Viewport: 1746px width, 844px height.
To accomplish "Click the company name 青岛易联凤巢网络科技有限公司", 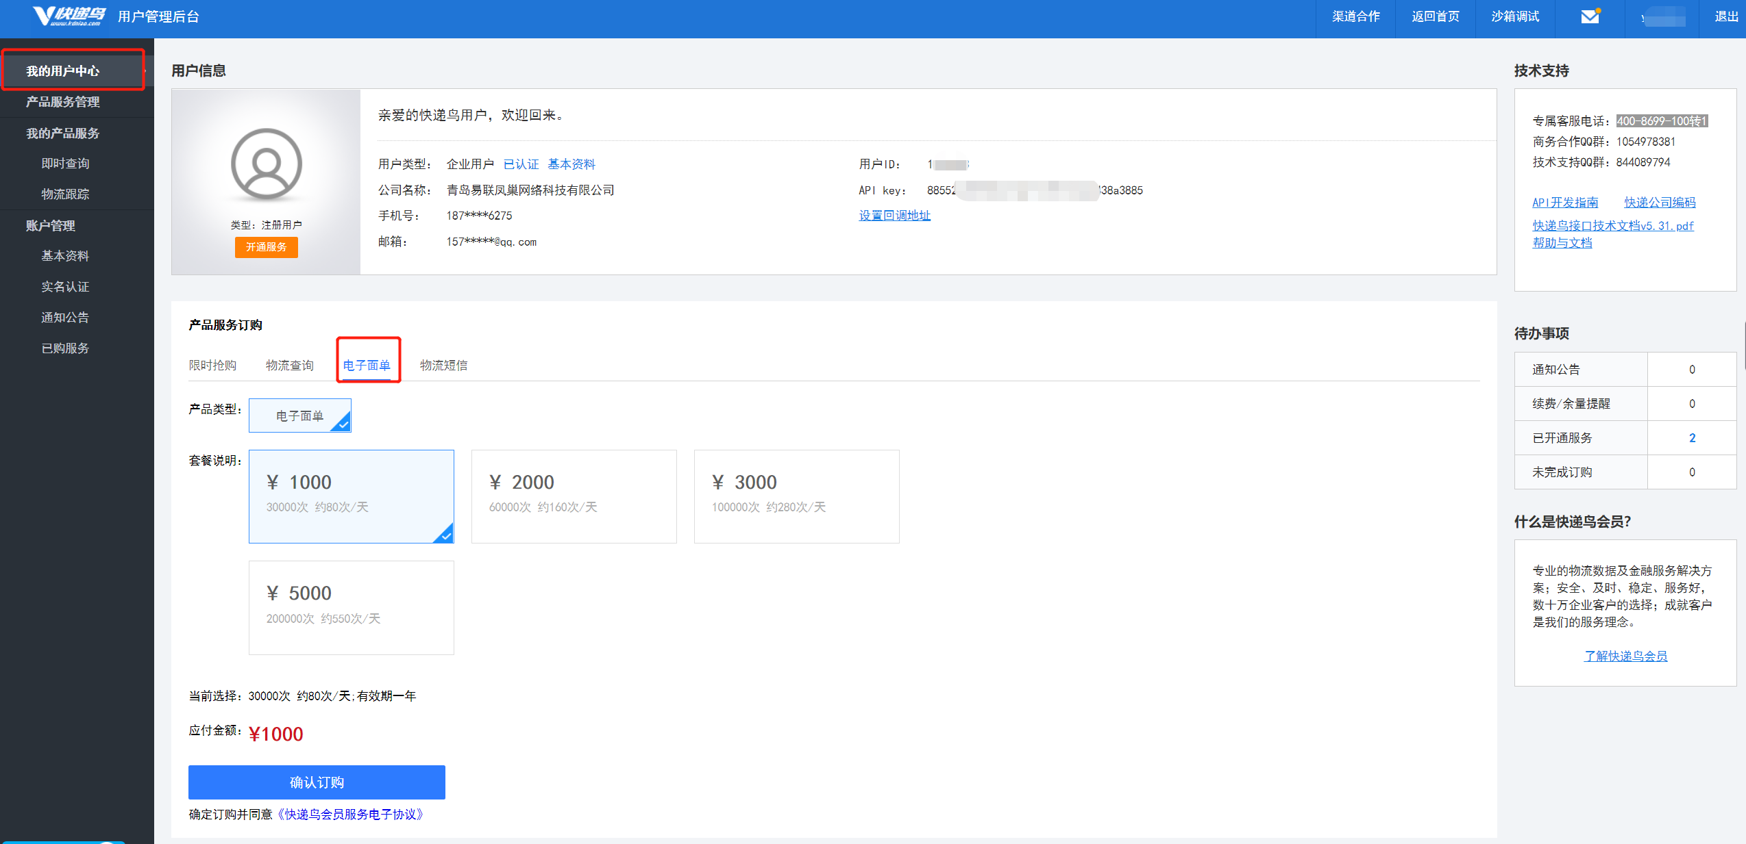I will pos(530,190).
